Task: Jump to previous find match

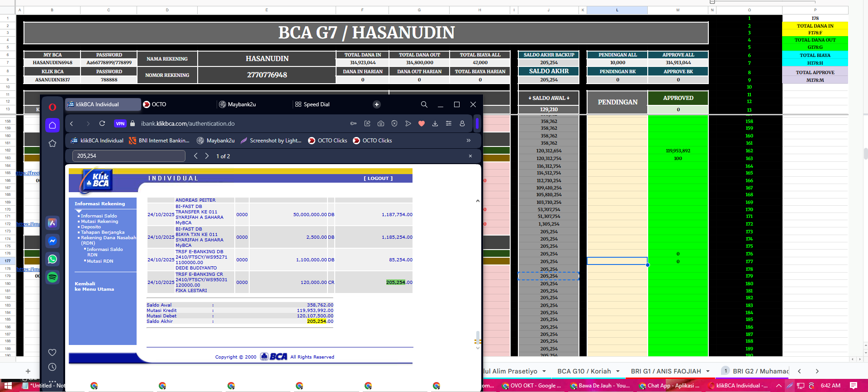Action: 196,156
